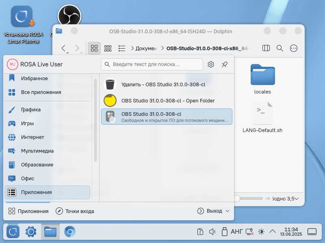Open the Офис category
Viewport: 325px width, 243px height.
point(48,179)
